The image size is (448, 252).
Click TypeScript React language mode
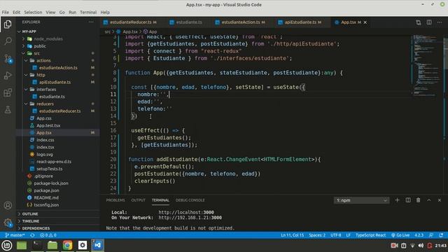point(370,235)
